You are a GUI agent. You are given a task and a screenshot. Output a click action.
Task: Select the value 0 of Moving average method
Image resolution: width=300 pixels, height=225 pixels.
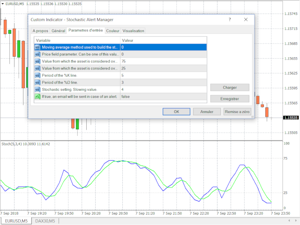point(164,47)
